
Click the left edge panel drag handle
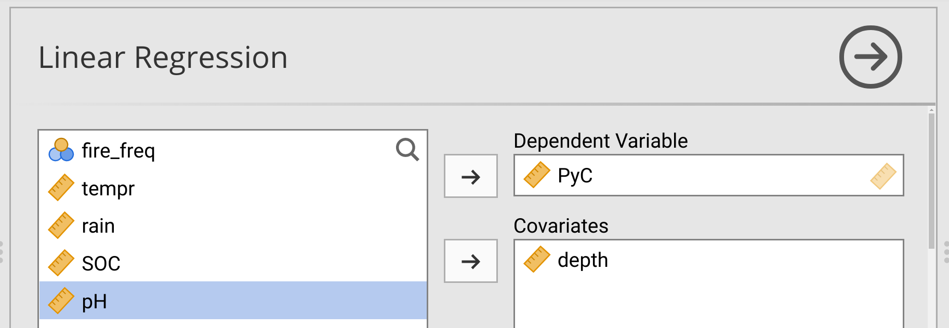click(2, 252)
